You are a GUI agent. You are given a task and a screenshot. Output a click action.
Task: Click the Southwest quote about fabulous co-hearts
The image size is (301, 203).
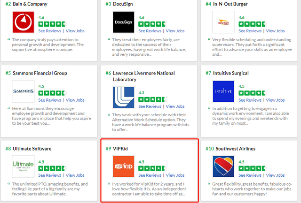pos(252,189)
